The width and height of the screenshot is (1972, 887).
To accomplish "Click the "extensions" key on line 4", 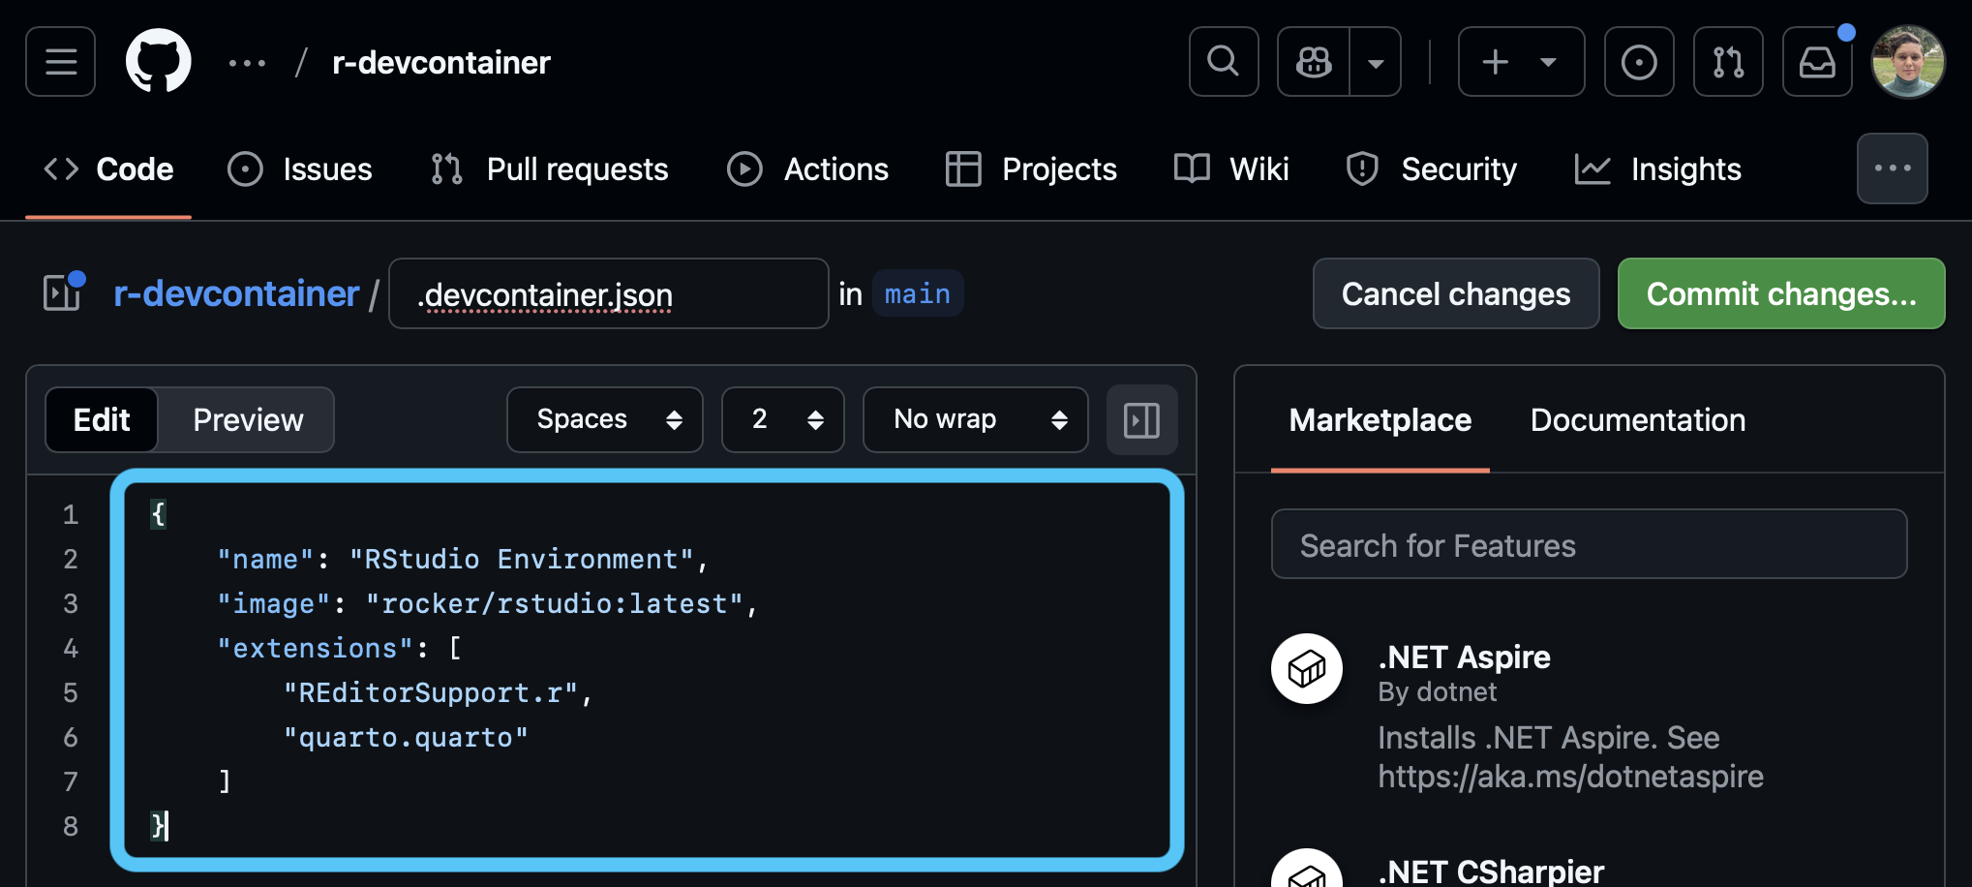I will pyautogui.click(x=316, y=649).
